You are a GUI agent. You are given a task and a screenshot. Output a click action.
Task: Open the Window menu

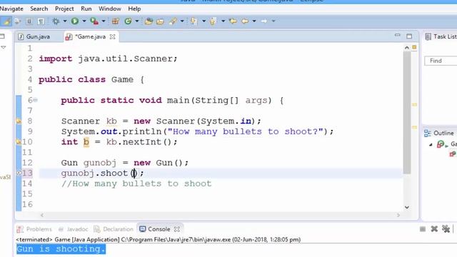(x=109, y=9)
